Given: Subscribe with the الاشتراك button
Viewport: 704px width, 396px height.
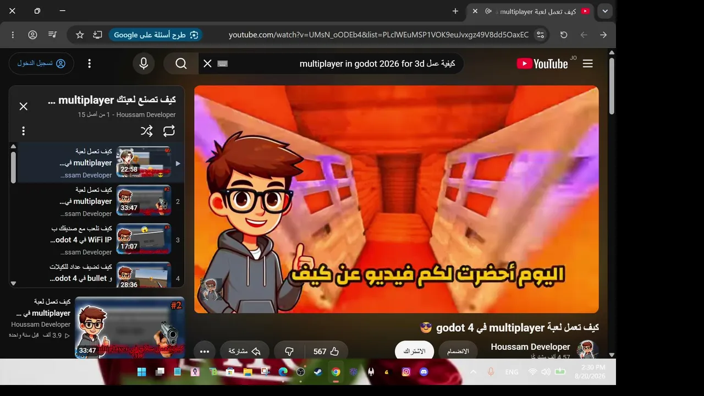Looking at the screenshot, I should click(414, 351).
